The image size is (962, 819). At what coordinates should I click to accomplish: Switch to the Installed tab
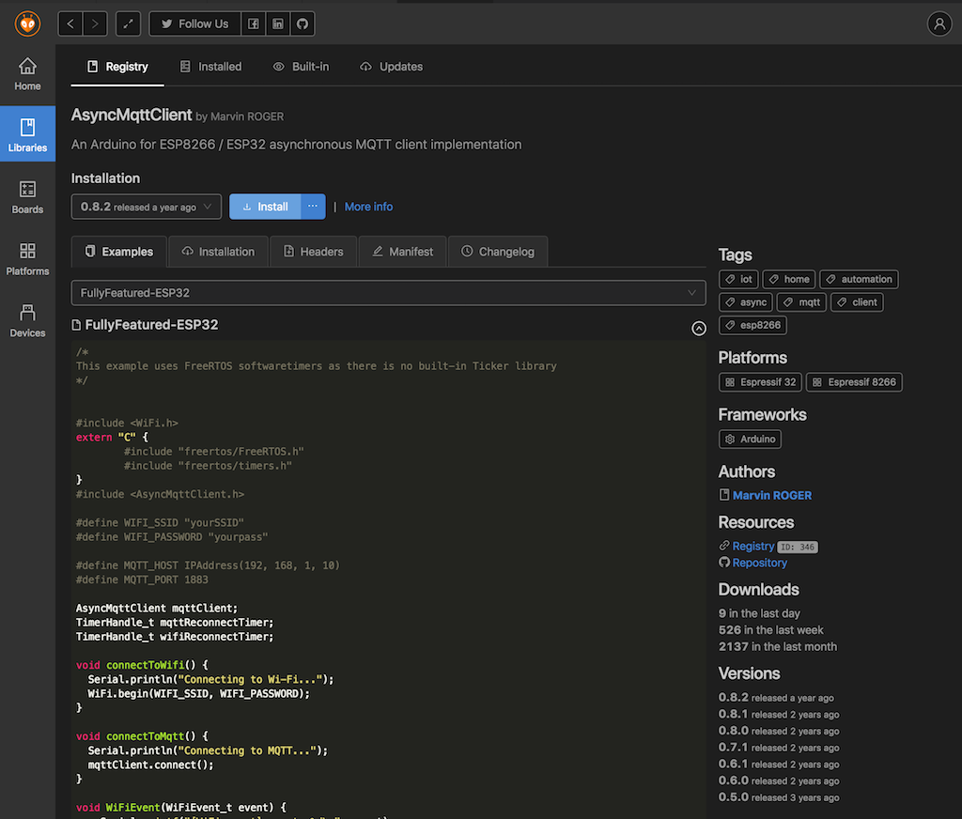(x=210, y=67)
